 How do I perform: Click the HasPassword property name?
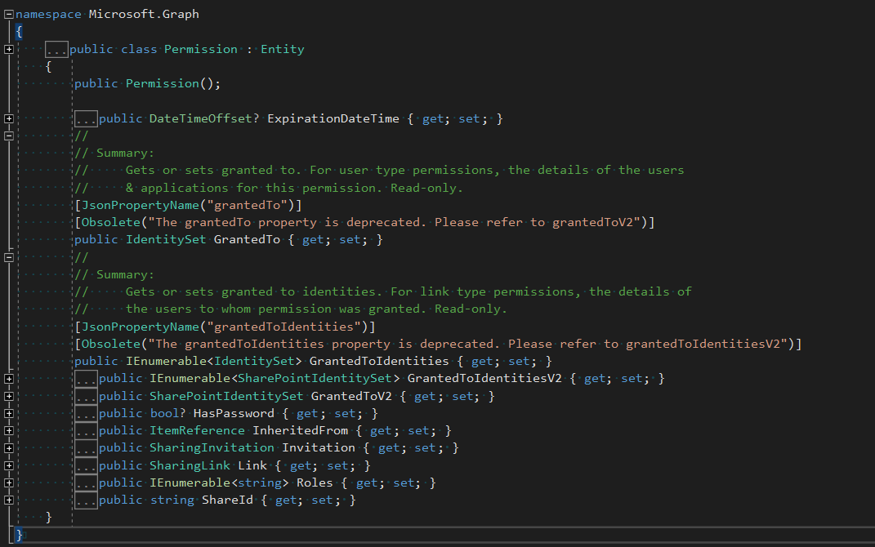(x=234, y=414)
